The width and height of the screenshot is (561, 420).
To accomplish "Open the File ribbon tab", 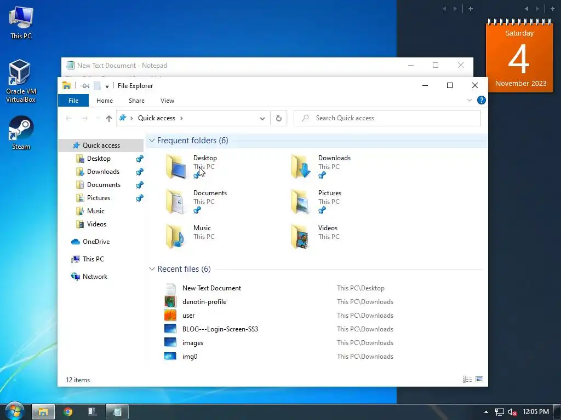I will [73, 101].
